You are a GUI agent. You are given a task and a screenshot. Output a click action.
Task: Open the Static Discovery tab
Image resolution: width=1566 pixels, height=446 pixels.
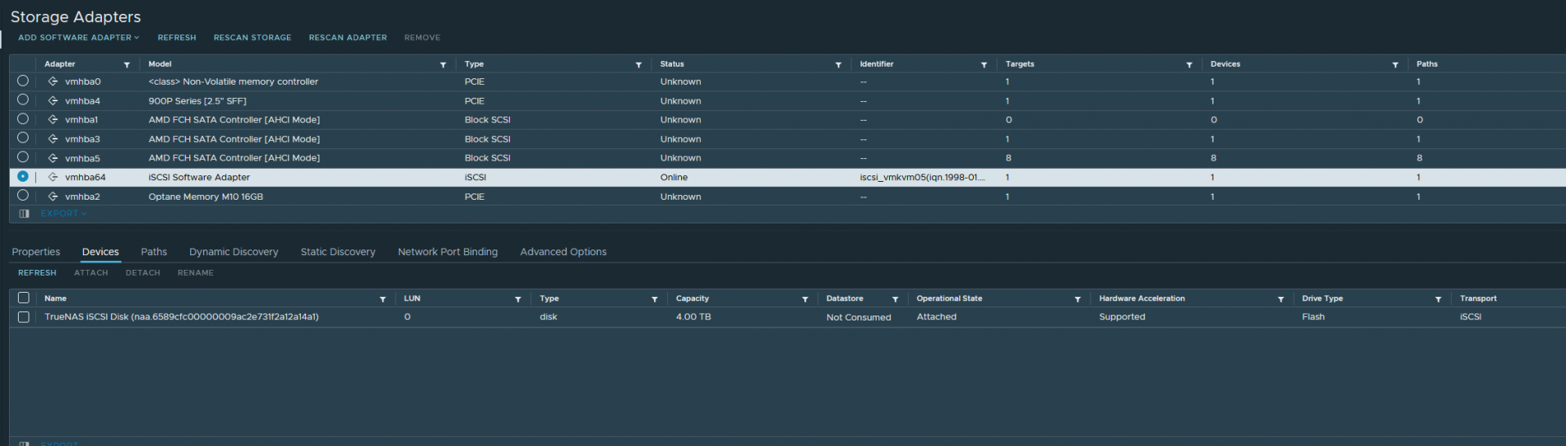338,252
